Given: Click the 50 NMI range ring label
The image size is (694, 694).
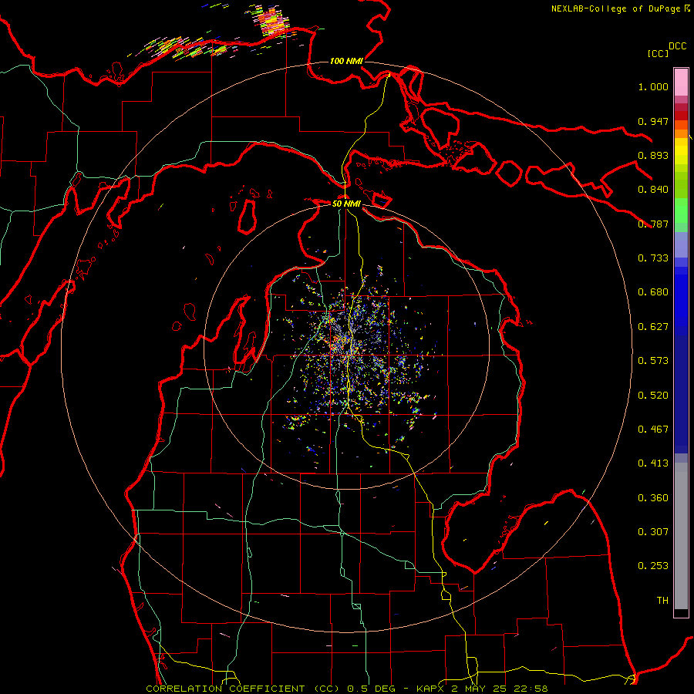Looking at the screenshot, I should [346, 204].
